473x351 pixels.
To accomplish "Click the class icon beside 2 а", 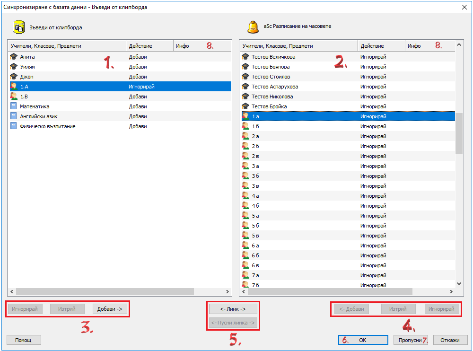I will tap(245, 136).
